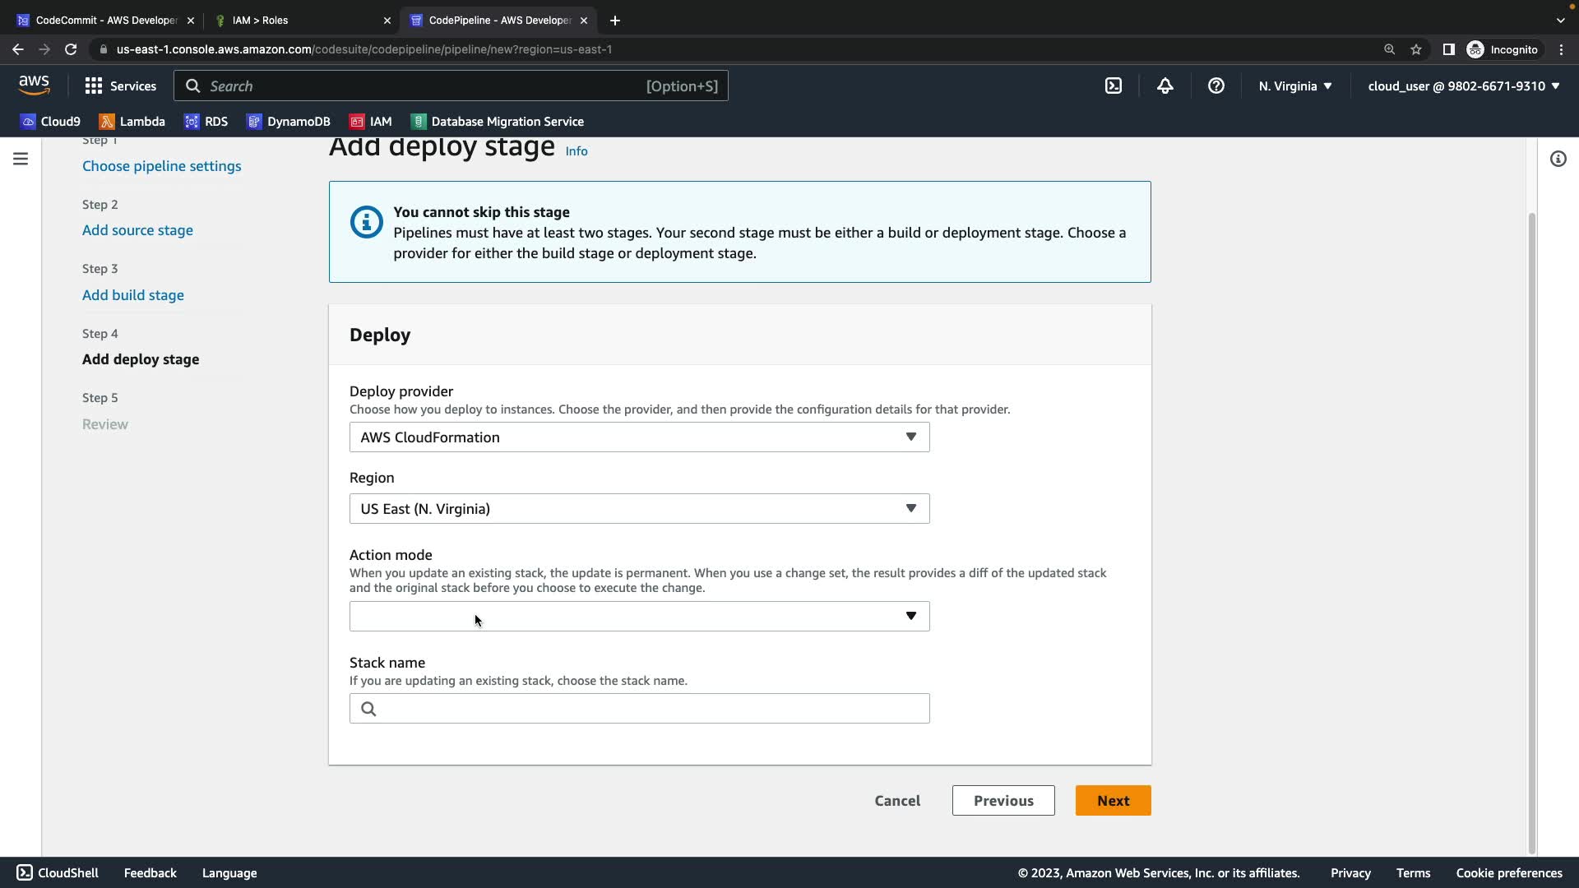The width and height of the screenshot is (1579, 888).
Task: Open the N. Virginia region selector
Action: [1294, 86]
